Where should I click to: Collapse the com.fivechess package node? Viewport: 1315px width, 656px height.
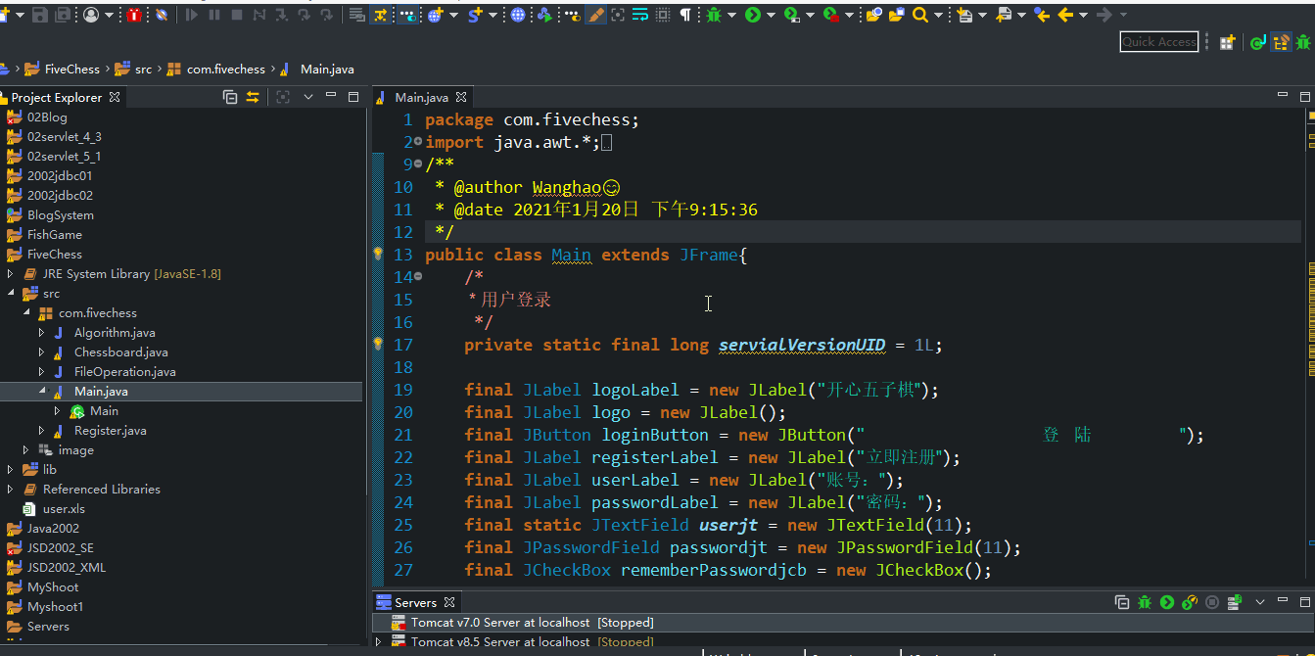(26, 313)
